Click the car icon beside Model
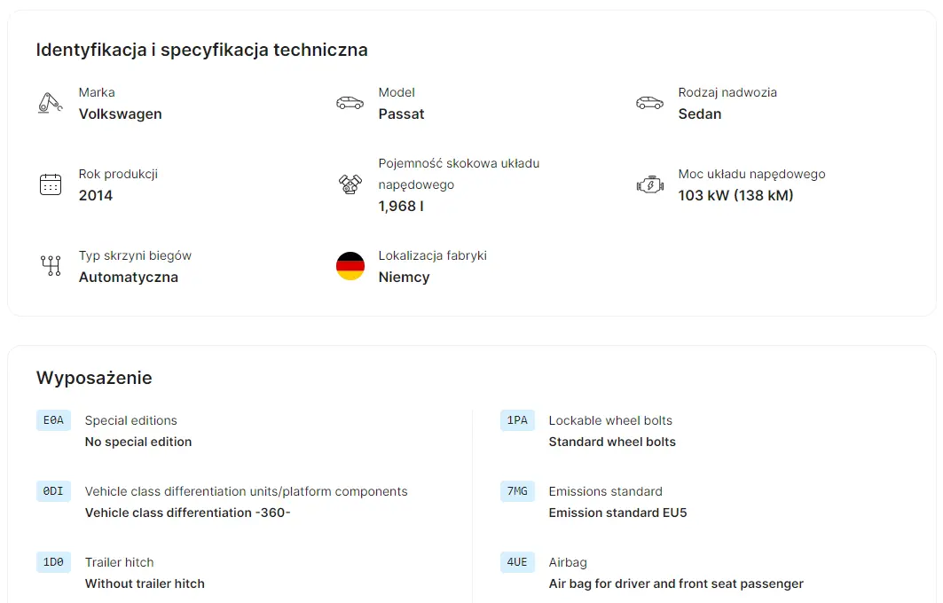 350,103
